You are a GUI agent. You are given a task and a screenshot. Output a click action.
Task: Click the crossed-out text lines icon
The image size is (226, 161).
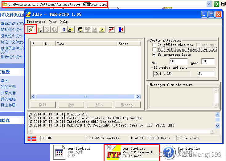point(111,30)
